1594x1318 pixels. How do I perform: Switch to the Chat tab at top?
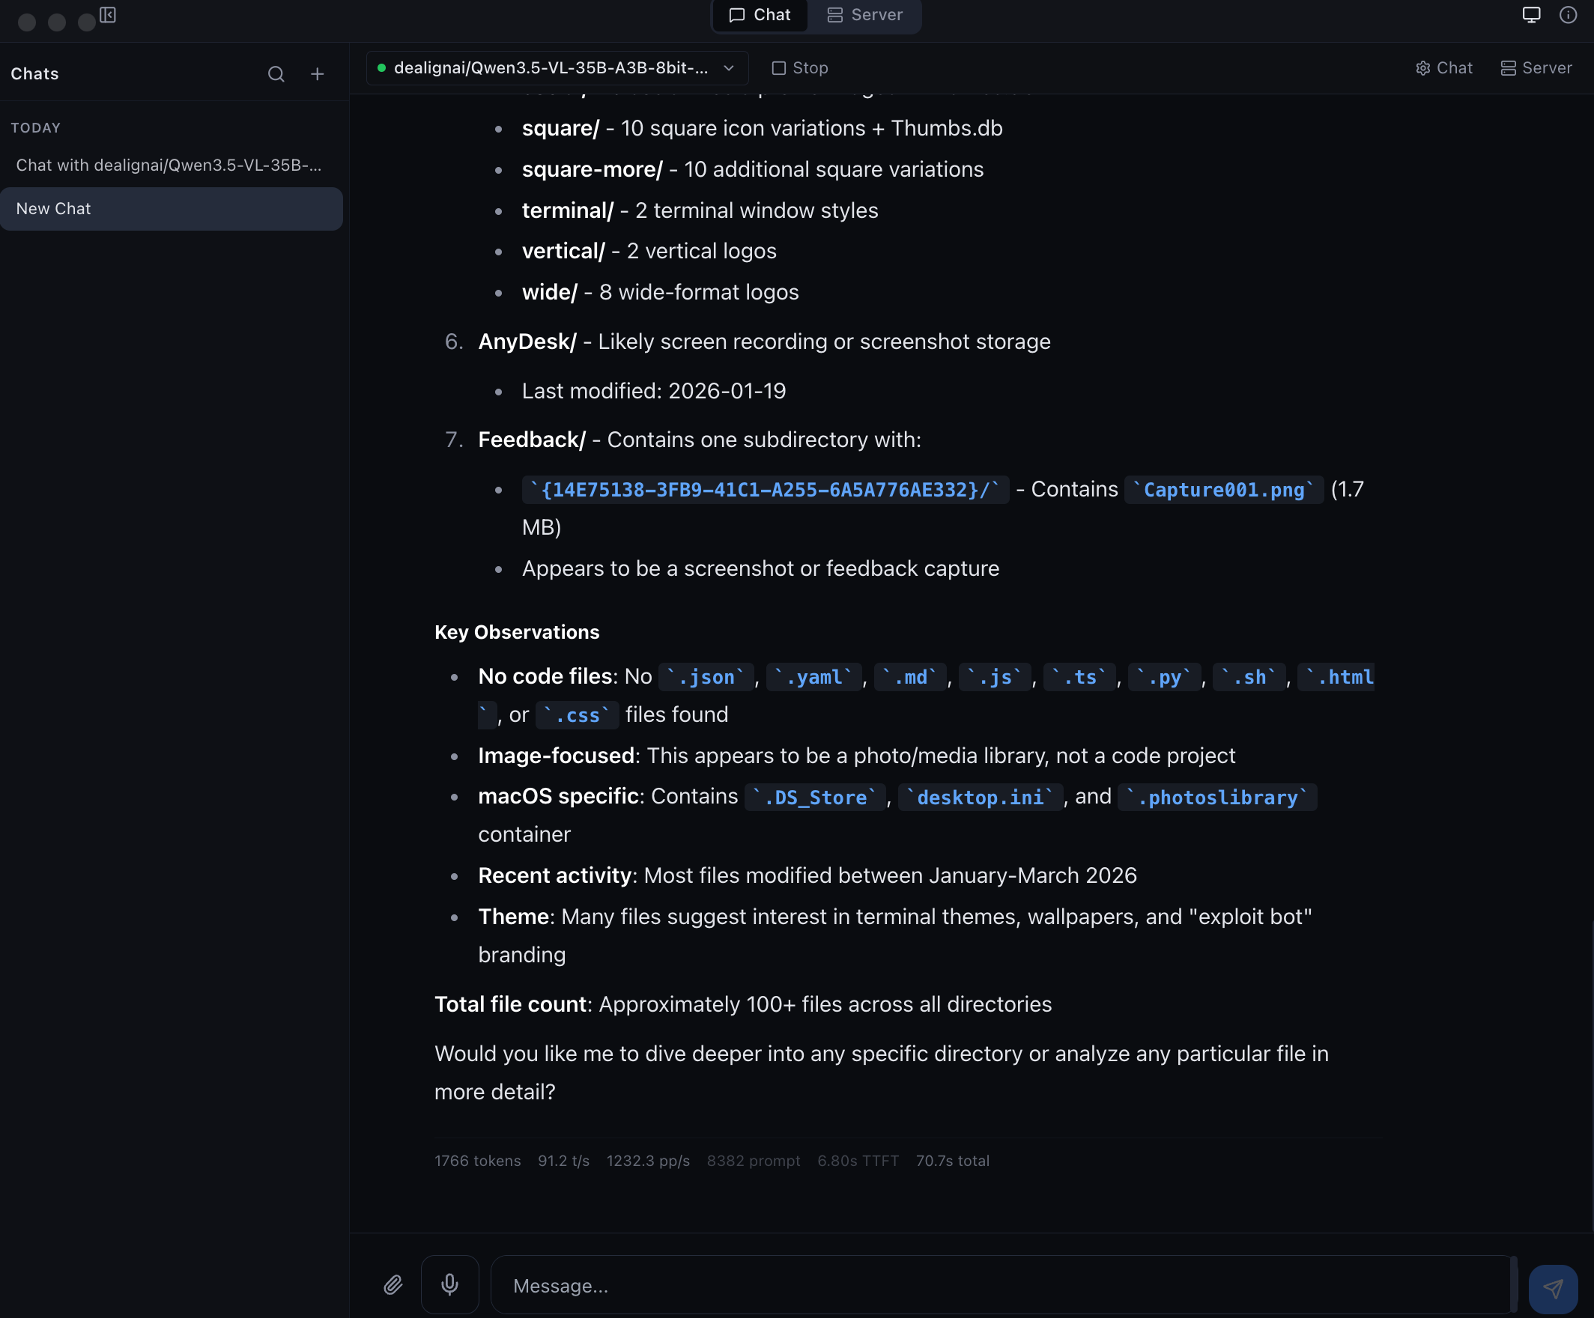point(759,15)
